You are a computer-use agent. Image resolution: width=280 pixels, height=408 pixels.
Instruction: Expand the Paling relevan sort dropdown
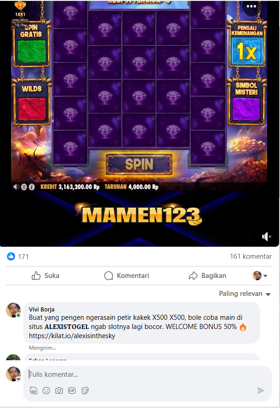point(245,294)
